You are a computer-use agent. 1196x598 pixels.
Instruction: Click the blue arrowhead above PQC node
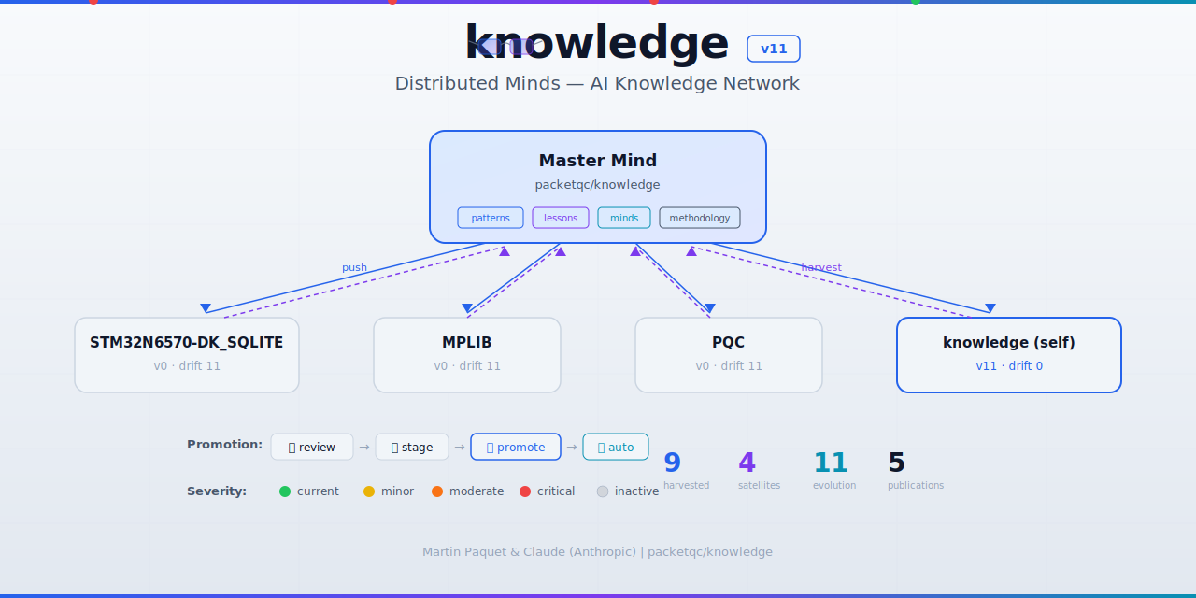coord(709,308)
